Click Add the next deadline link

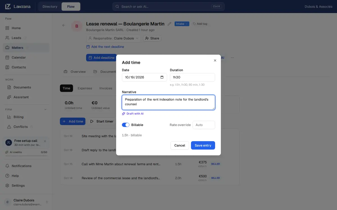click(x=105, y=47)
